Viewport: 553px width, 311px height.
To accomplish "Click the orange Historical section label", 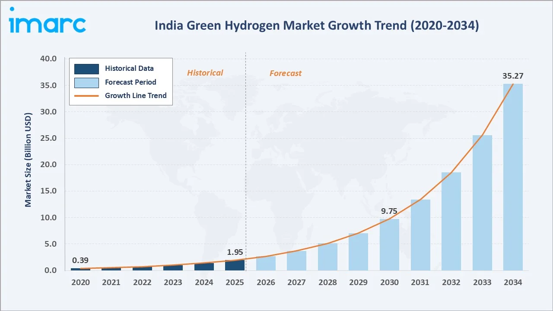I will (205, 73).
